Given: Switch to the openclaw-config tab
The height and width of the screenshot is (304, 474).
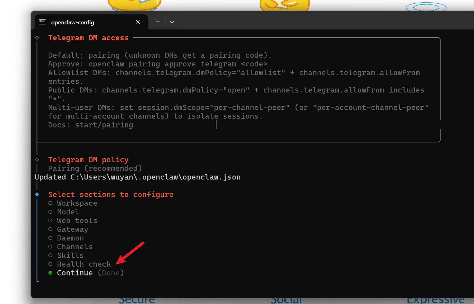Looking at the screenshot, I should 73,22.
